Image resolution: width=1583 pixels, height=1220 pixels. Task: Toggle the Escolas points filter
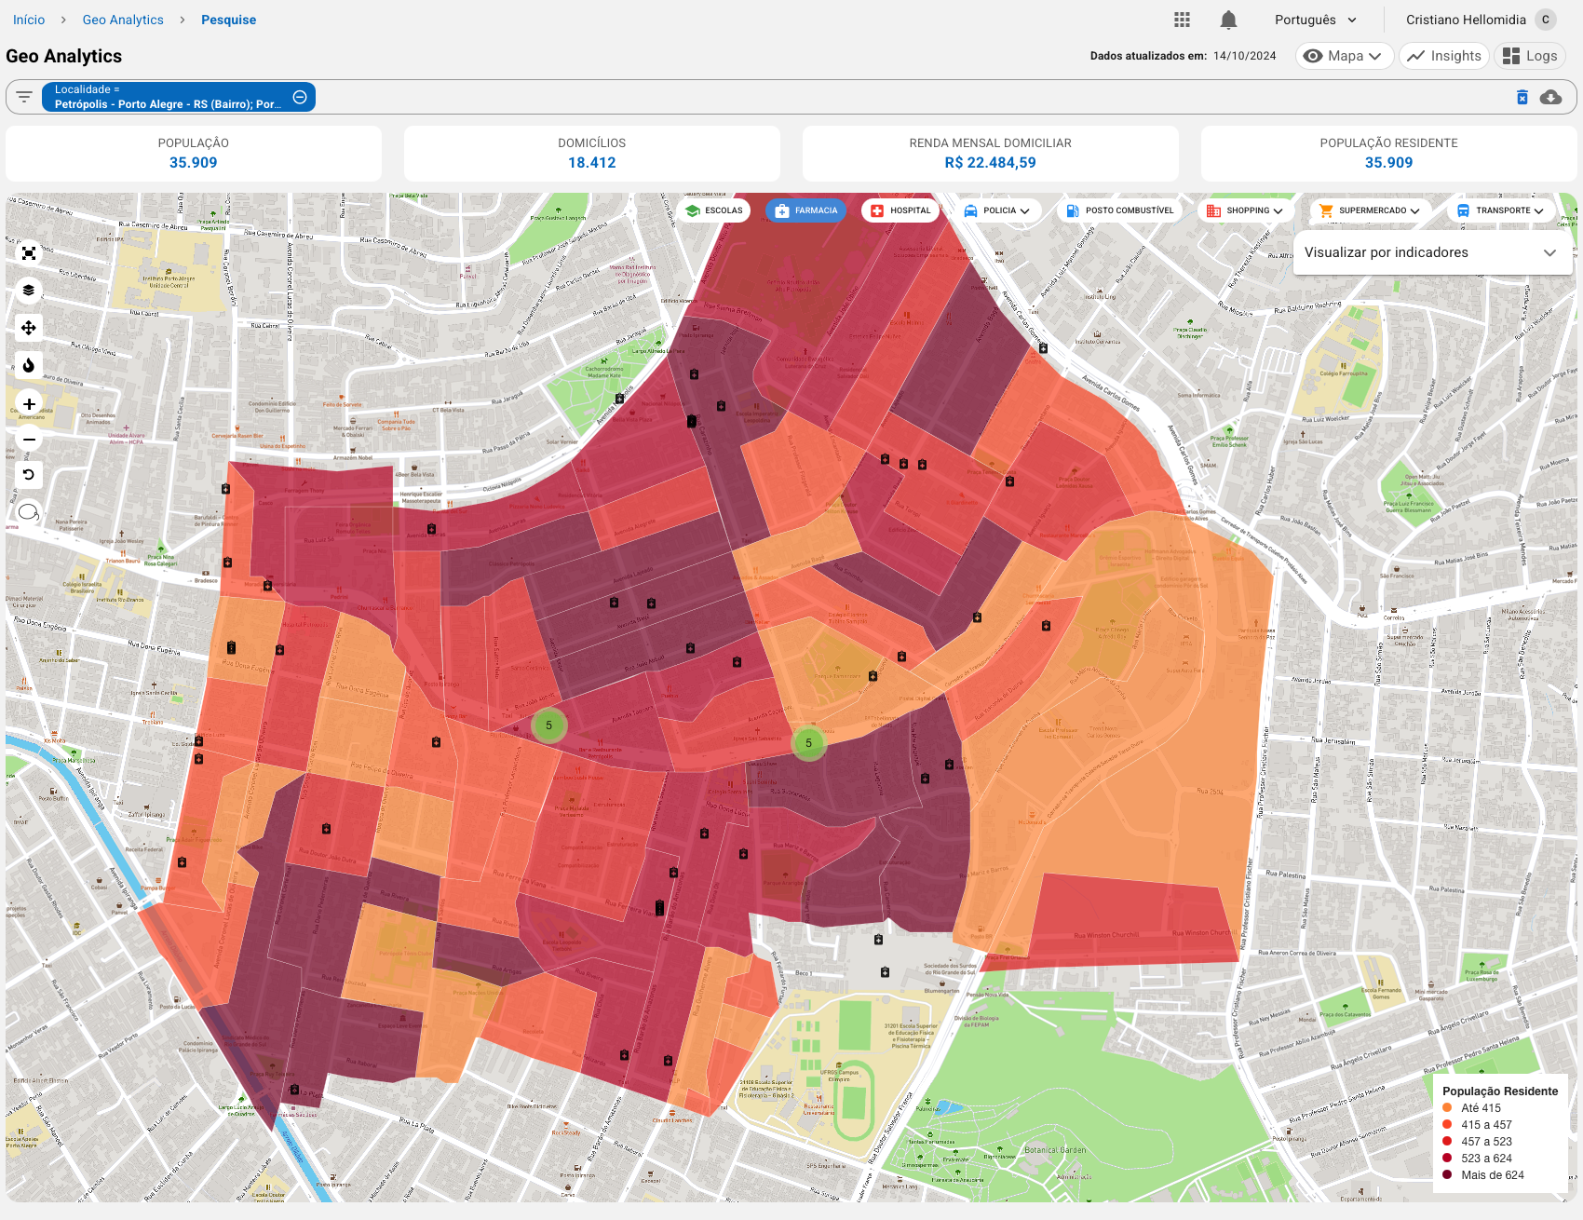[x=714, y=210]
